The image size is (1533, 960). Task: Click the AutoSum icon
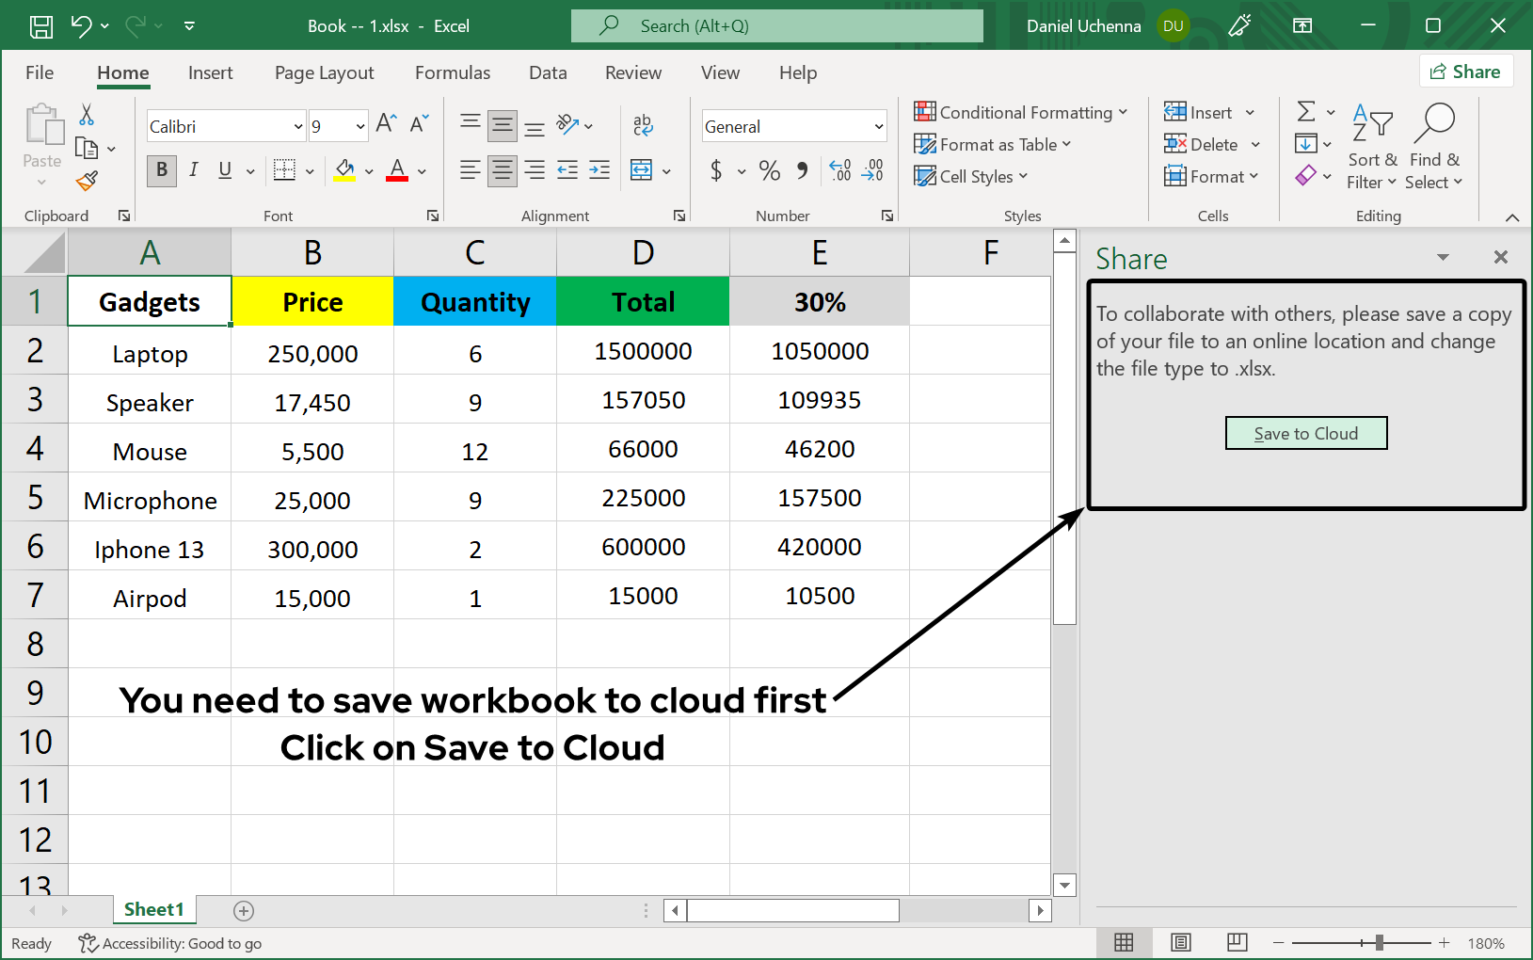click(x=1307, y=110)
